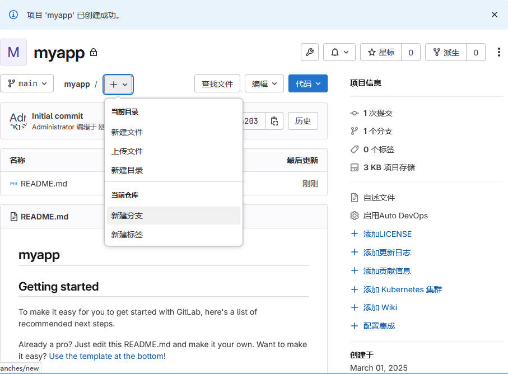508x374 pixels.
Task: Star the myapp project
Action: [x=381, y=53]
